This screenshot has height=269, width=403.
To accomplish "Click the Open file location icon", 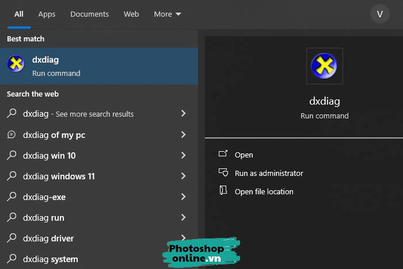I will (x=223, y=191).
